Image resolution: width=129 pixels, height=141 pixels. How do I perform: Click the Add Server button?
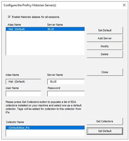point(105,38)
